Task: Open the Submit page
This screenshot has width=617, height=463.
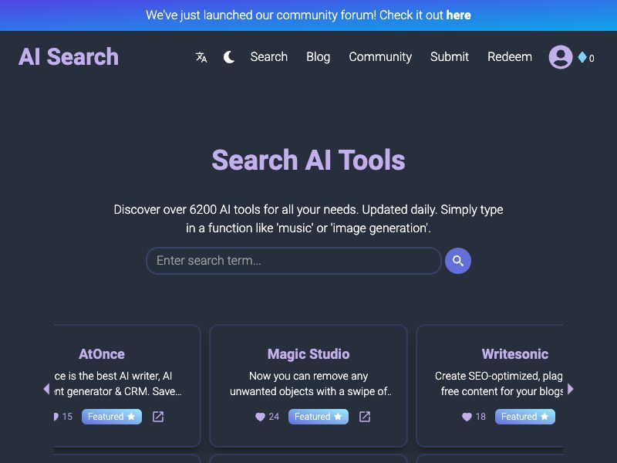Action: (x=450, y=56)
